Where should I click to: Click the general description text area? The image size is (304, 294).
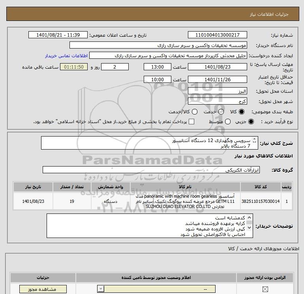tap(150, 143)
